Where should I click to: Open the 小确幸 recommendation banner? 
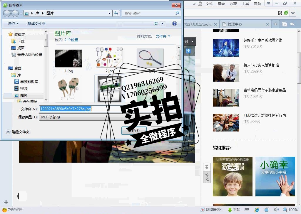pyautogui.click(x=275, y=176)
